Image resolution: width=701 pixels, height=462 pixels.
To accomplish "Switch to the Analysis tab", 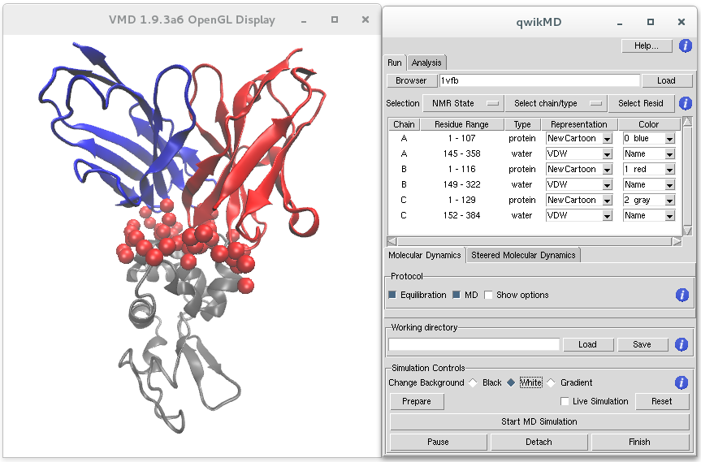I will point(426,63).
